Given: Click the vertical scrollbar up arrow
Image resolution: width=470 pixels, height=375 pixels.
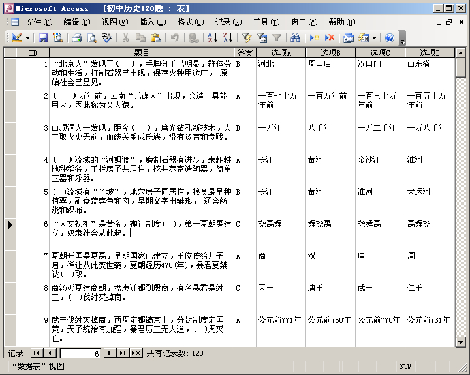Looking at the screenshot, I should [x=460, y=53].
